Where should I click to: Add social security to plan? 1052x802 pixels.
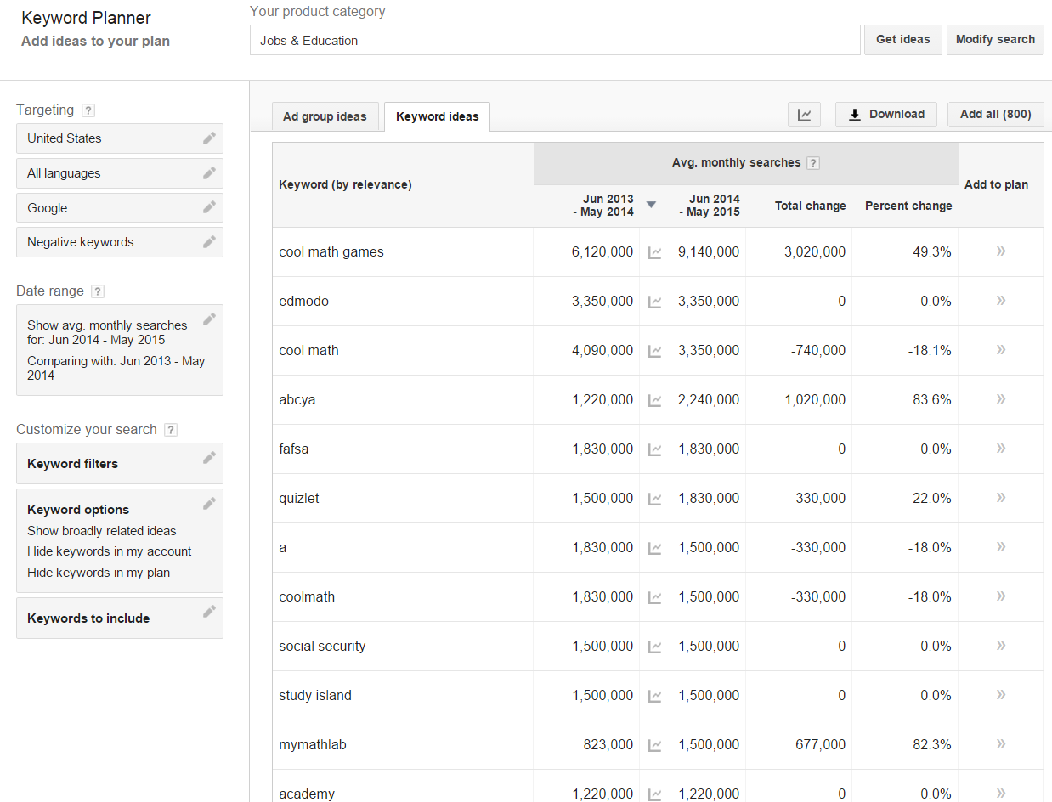click(1001, 646)
